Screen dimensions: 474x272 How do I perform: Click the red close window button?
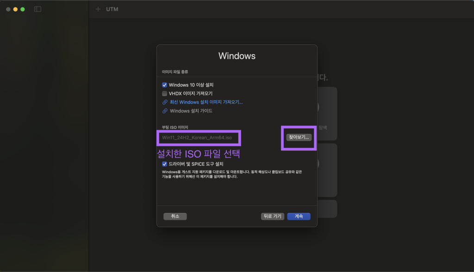8,9
